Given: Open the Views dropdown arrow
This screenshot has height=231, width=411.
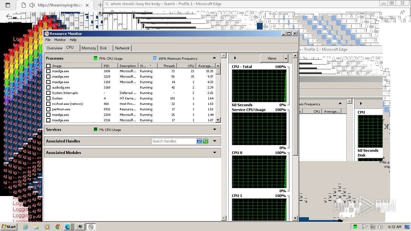Looking at the screenshot, I should [286, 58].
